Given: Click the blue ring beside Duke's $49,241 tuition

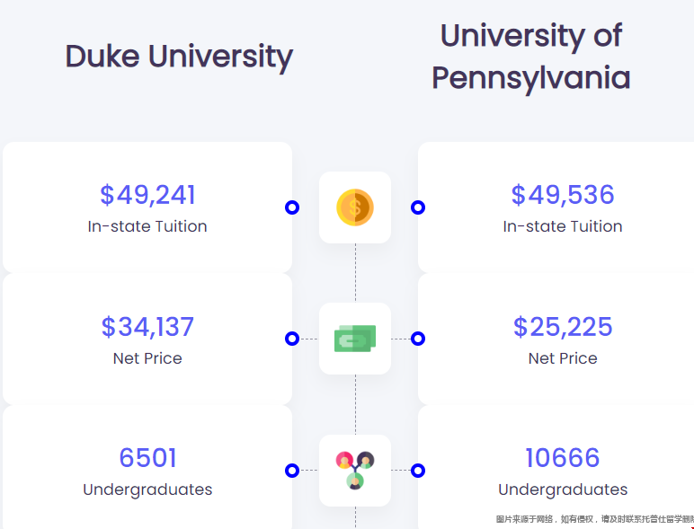Looking at the screenshot, I should (292, 207).
